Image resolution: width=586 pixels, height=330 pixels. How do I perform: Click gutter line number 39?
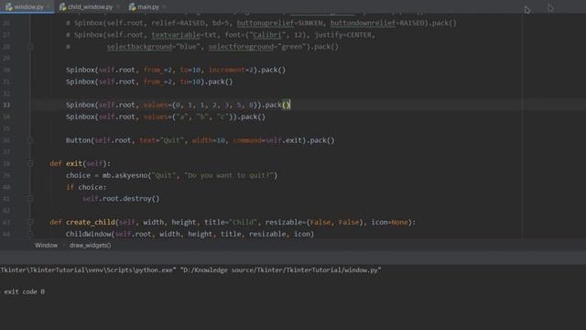point(6,175)
